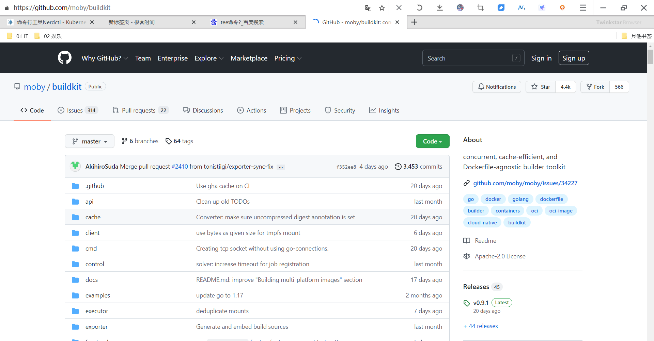Click the Readme book icon

pyautogui.click(x=467, y=241)
